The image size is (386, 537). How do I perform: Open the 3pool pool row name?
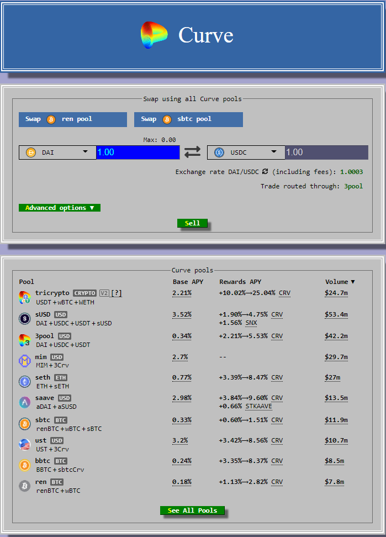click(45, 336)
